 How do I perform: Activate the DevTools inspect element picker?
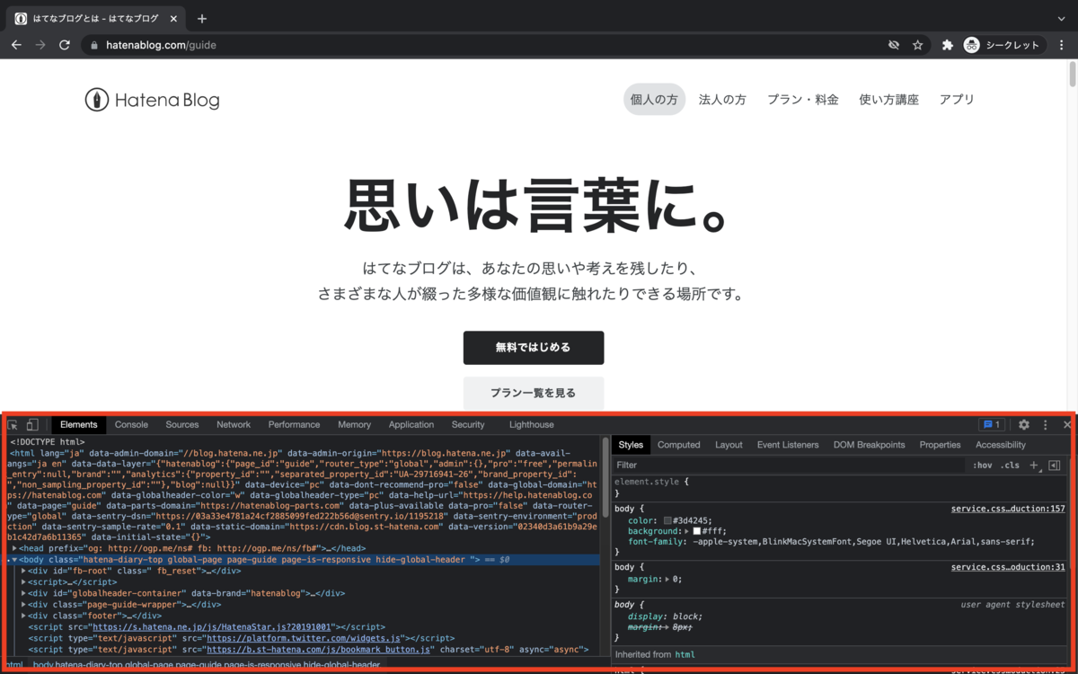13,425
